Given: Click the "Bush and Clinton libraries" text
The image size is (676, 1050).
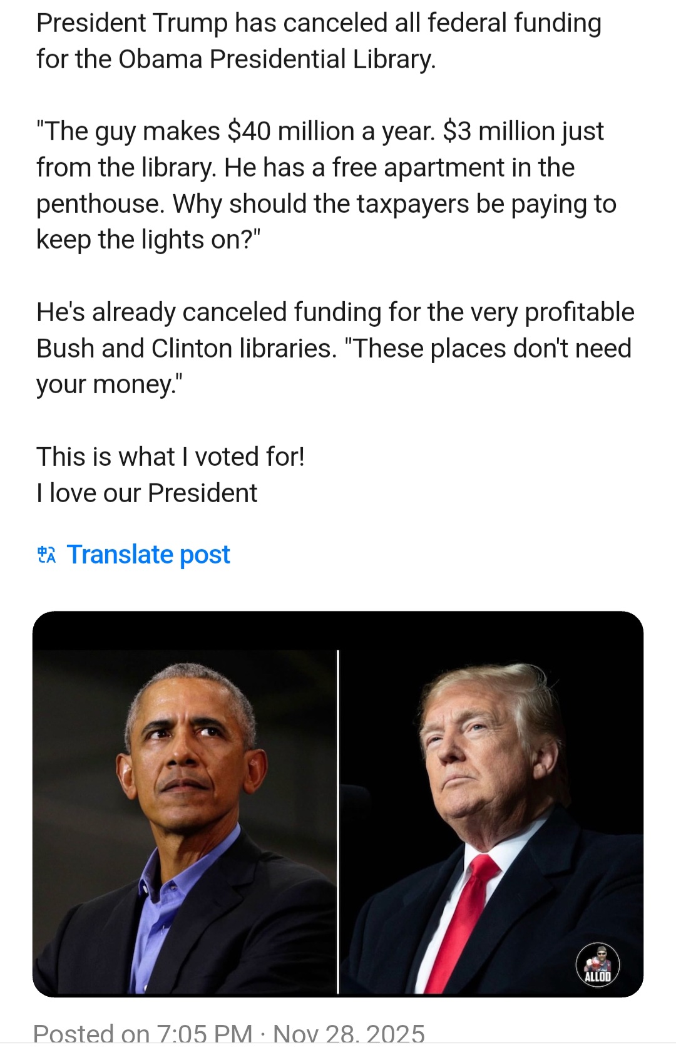Looking at the screenshot, I should [187, 349].
